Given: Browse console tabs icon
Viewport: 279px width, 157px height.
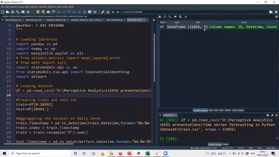Looking at the screenshot, I should click(x=160, y=115).
